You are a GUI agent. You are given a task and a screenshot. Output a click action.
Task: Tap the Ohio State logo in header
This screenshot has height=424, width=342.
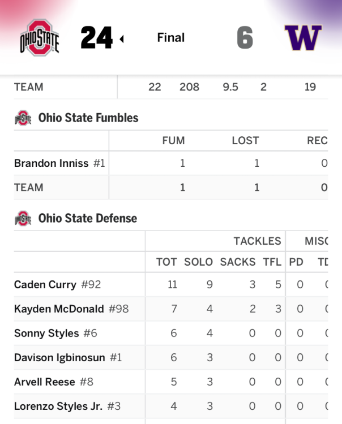[40, 37]
